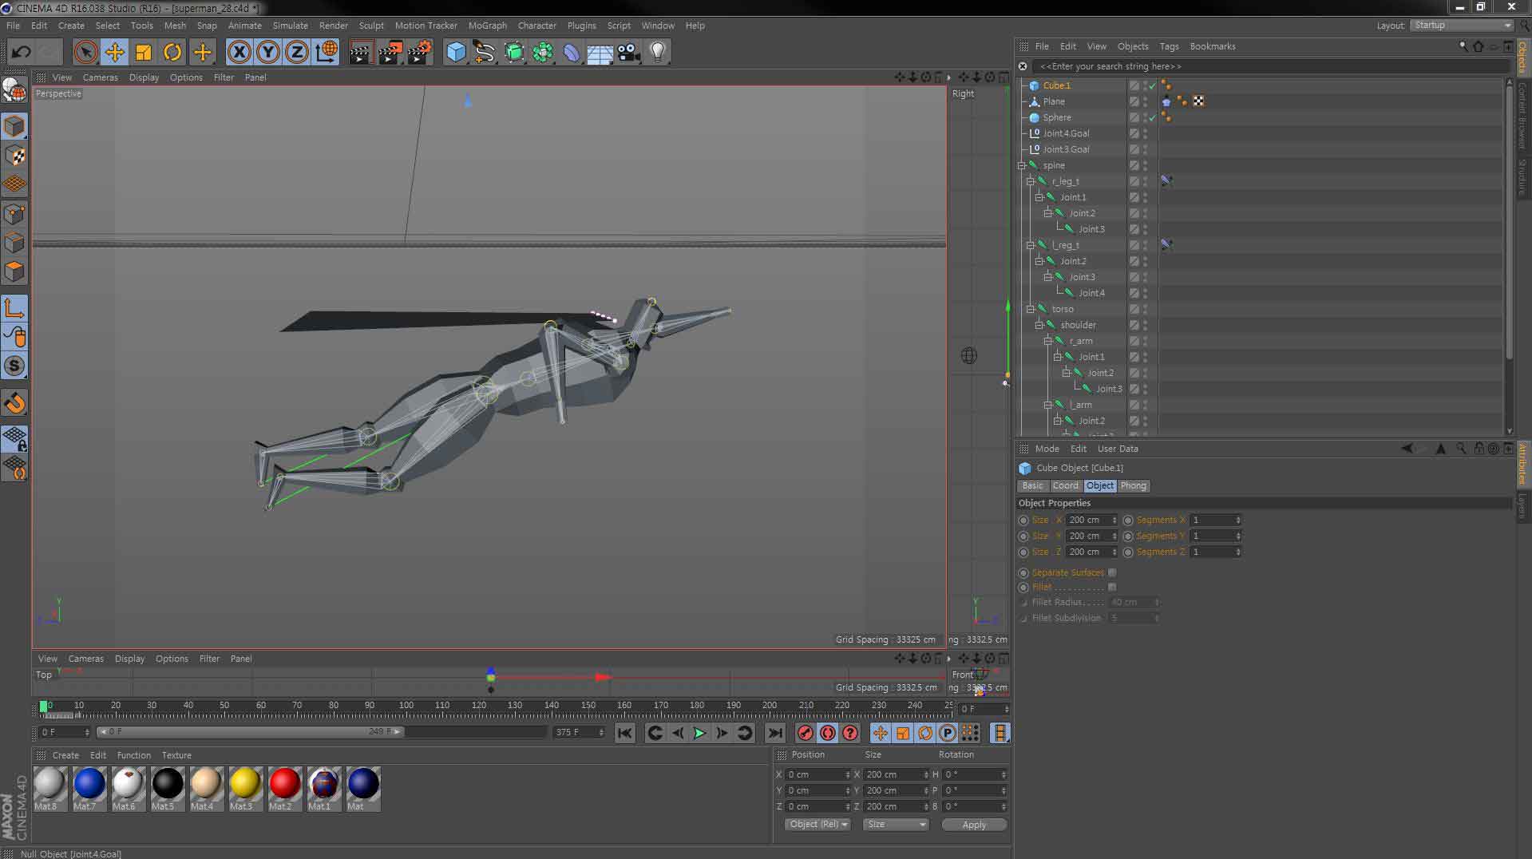Collapse the l_reg_t joint tree
This screenshot has height=859, width=1532.
pyautogui.click(x=1031, y=245)
